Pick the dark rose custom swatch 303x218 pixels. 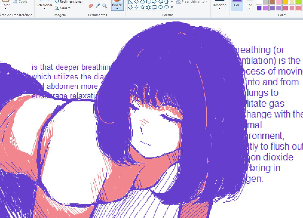(x=285, y=8)
